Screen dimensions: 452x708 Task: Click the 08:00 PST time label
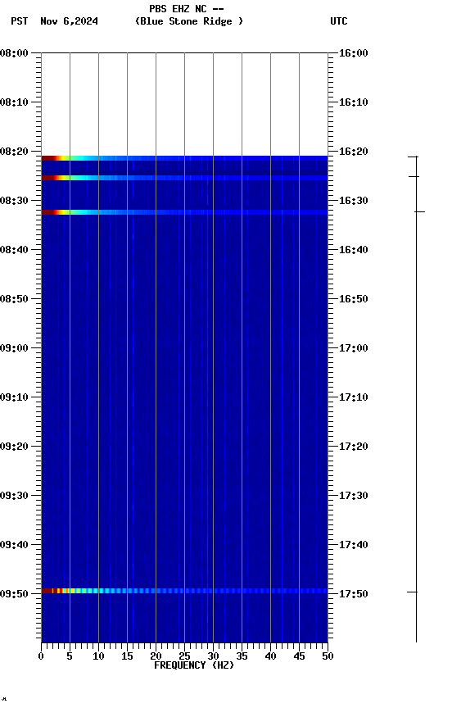[14, 53]
